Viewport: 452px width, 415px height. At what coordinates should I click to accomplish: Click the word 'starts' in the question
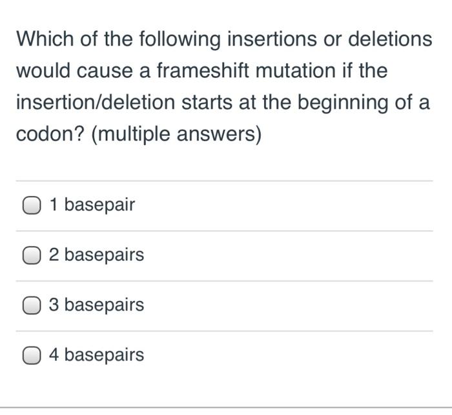coord(207,103)
